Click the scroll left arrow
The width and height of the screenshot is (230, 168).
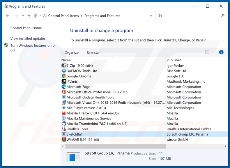point(63,146)
